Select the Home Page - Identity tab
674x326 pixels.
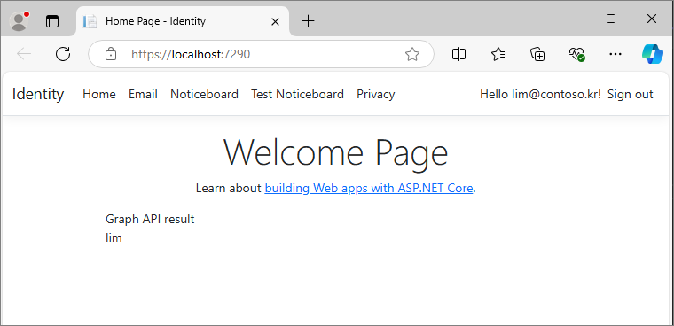(x=183, y=21)
